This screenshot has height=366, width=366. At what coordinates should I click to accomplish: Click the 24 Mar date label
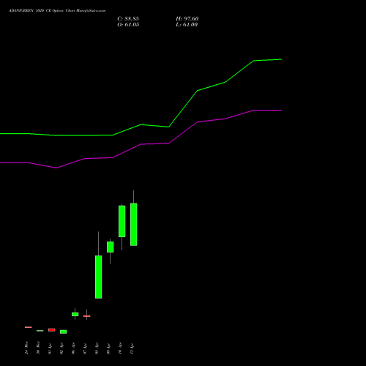26,348
